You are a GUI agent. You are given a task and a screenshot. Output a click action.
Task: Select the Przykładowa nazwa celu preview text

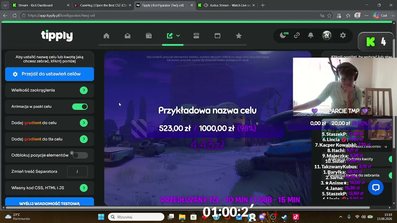click(207, 111)
